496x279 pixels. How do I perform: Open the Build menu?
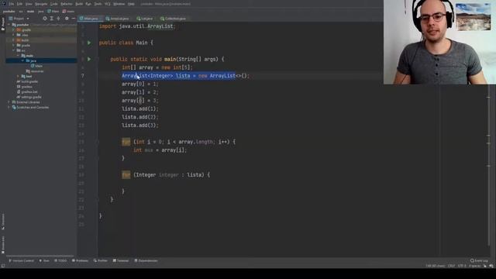79,4
